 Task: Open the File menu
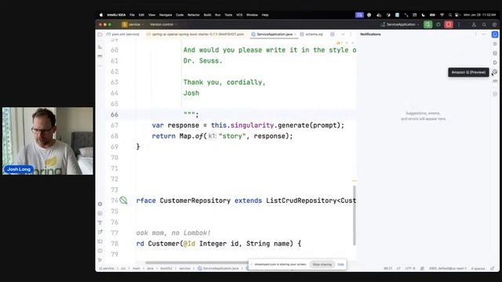pyautogui.click(x=132, y=15)
